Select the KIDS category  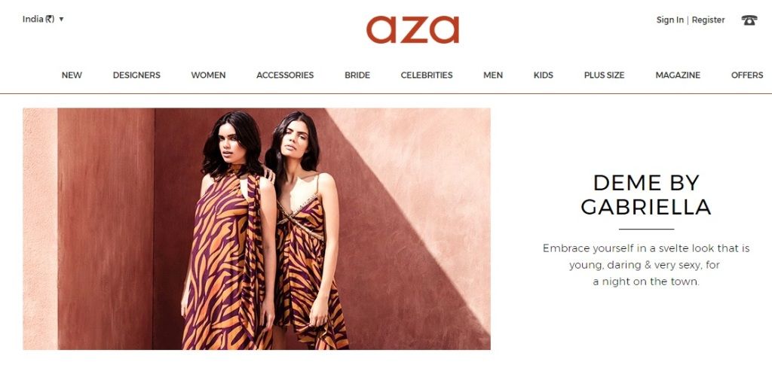point(543,75)
